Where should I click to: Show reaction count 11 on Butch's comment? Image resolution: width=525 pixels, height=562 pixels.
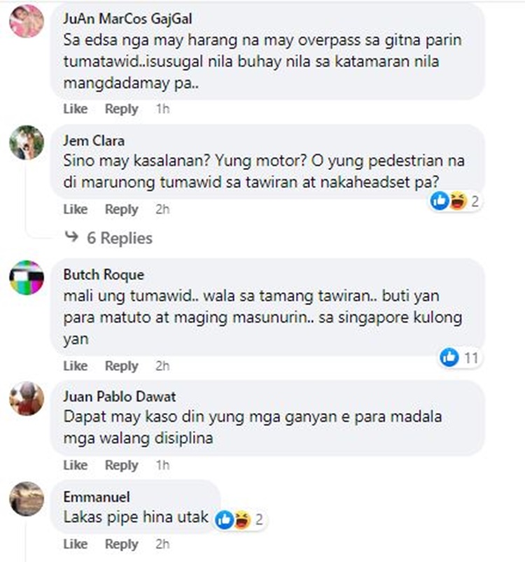point(471,358)
